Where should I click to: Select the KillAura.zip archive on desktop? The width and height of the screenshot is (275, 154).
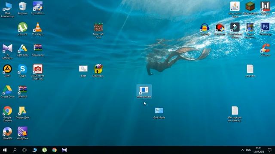[x=38, y=50]
